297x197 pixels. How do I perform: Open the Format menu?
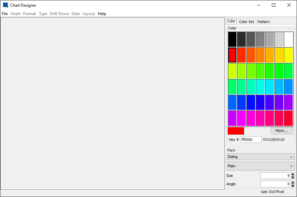[x=29, y=14]
